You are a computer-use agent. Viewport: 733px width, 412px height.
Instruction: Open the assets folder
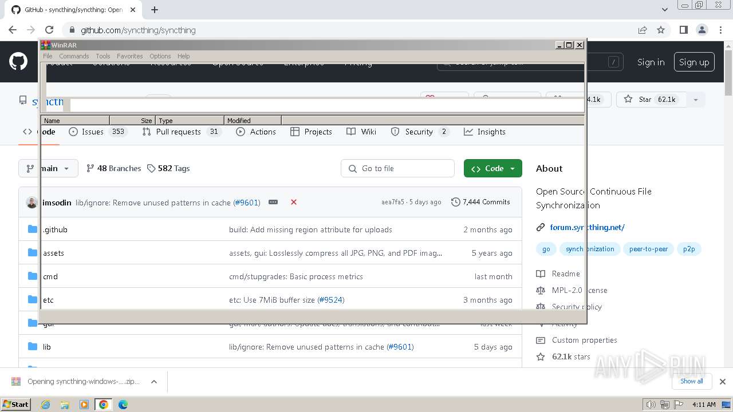pos(53,253)
